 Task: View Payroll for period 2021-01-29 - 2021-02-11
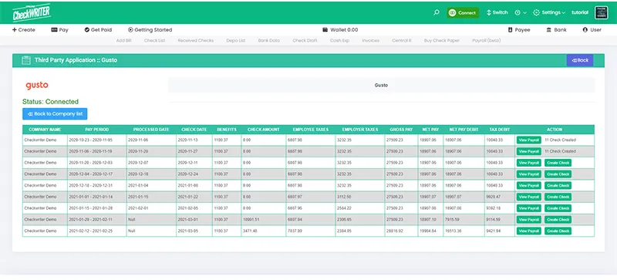click(x=528, y=220)
